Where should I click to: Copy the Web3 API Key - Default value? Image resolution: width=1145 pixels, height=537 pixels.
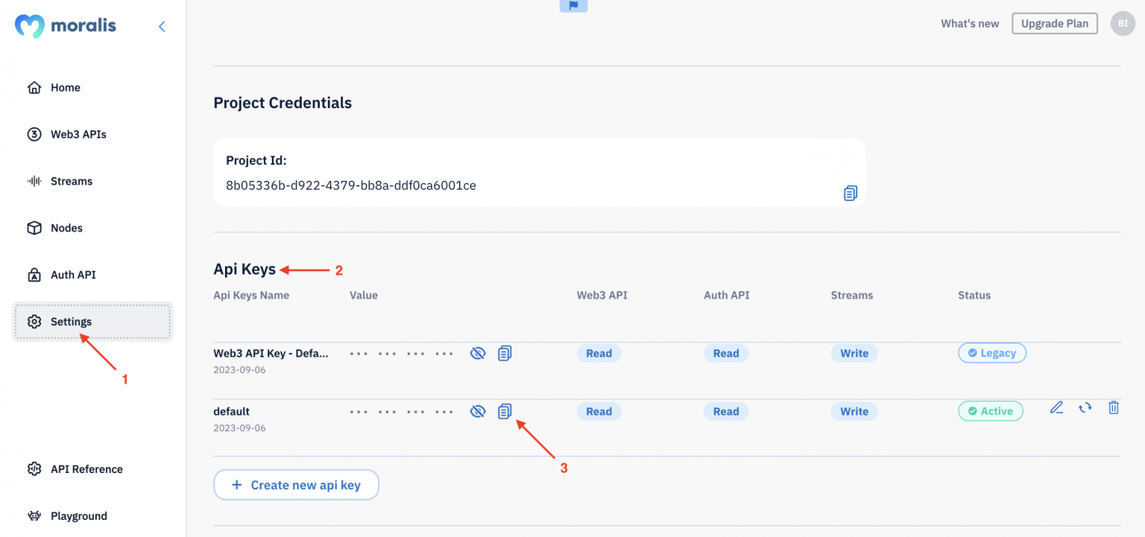tap(505, 353)
